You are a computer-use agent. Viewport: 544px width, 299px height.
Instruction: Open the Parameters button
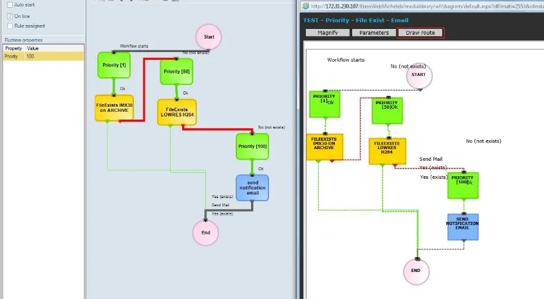coord(373,32)
